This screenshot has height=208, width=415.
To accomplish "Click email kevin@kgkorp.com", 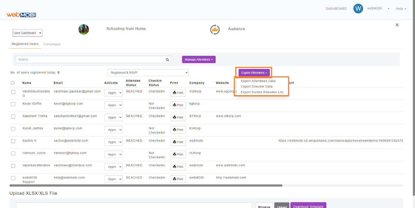I will click(68, 104).
